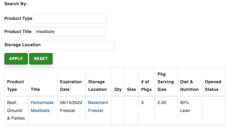Viewport: 229px width, 127px height.
Task: Open the Basement Freezer location link
Action: pyautogui.click(x=98, y=106)
